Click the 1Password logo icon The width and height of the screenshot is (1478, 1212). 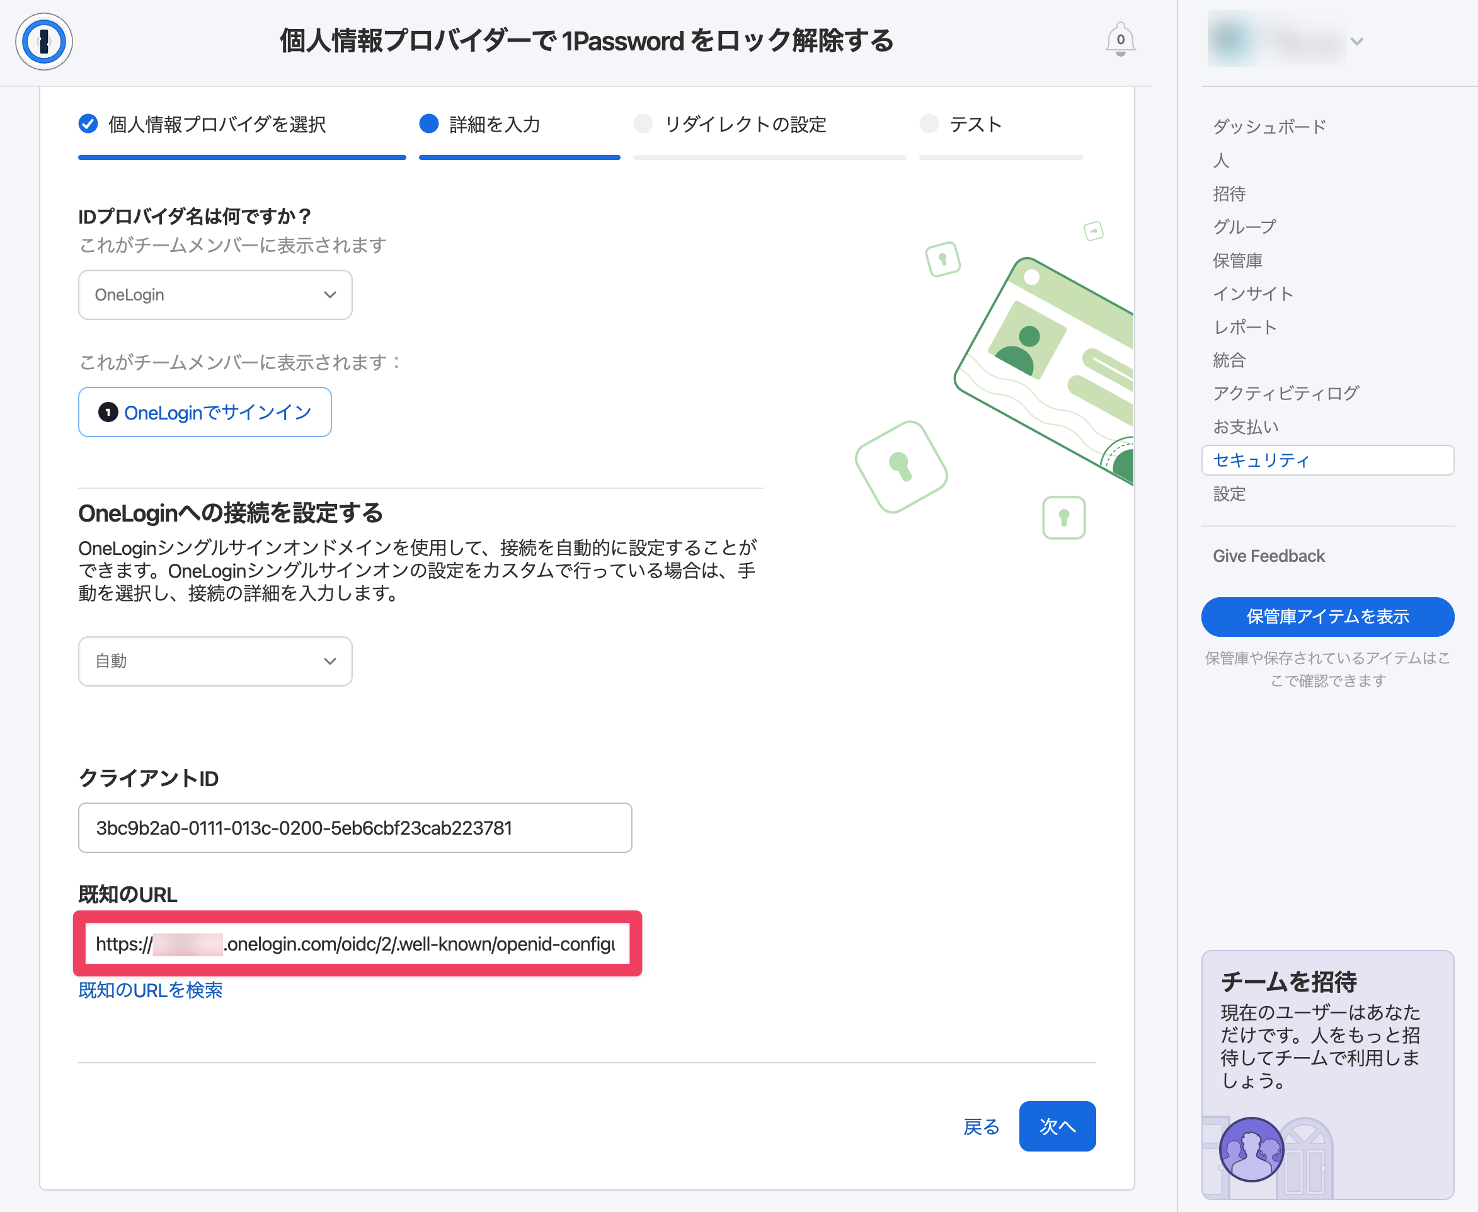pos(44,42)
